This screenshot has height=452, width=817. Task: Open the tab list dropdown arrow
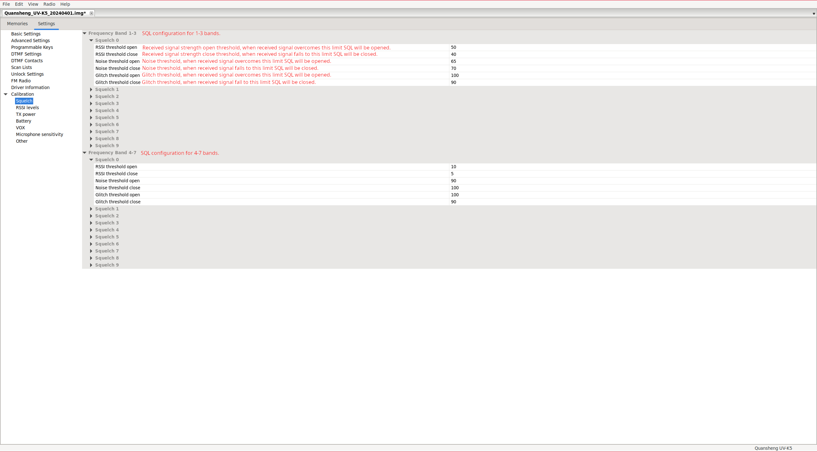[x=813, y=14]
